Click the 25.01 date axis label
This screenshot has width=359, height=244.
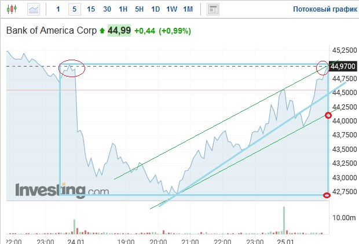(285, 242)
